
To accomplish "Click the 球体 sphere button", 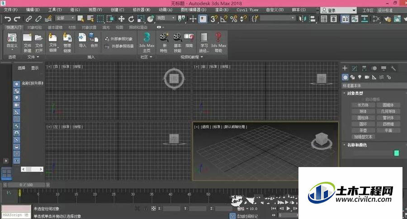I will 363,111.
